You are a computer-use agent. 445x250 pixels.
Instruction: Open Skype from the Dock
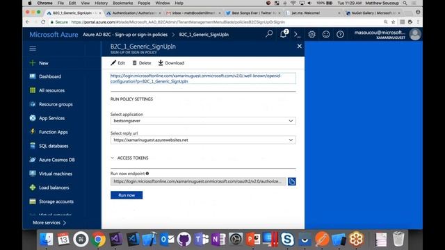point(287,239)
